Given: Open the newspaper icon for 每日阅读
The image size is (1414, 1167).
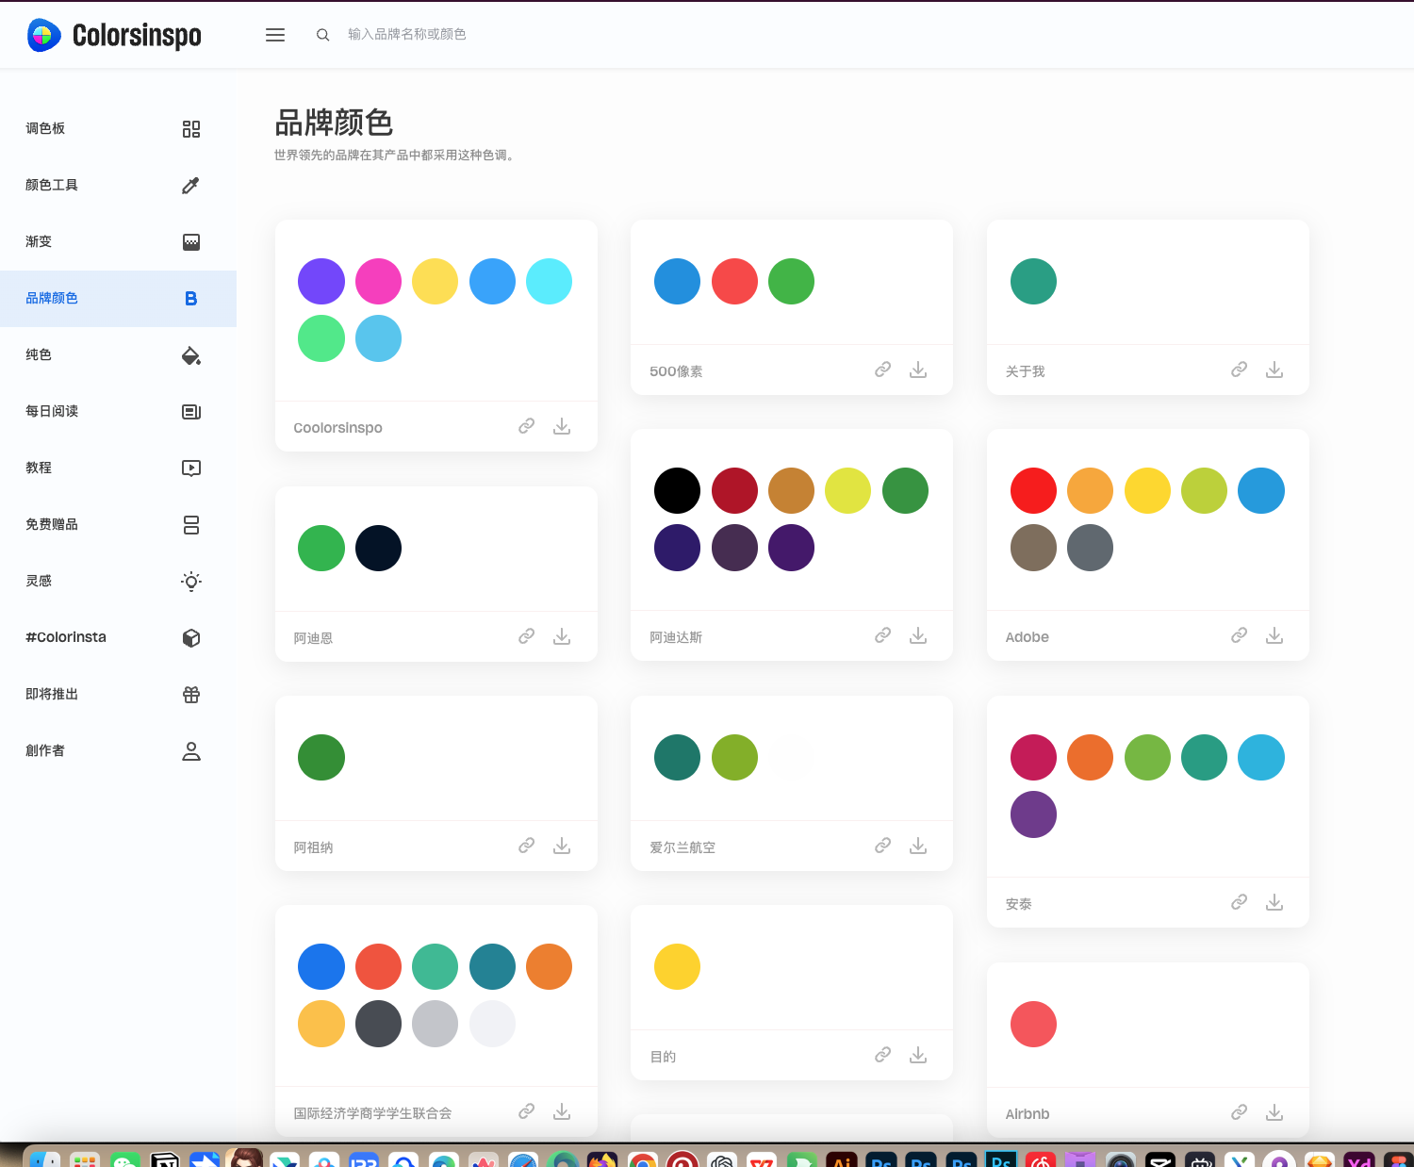Looking at the screenshot, I should [x=191, y=412].
